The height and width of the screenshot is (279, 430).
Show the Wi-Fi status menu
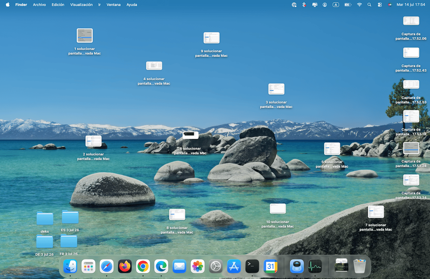pos(359,5)
